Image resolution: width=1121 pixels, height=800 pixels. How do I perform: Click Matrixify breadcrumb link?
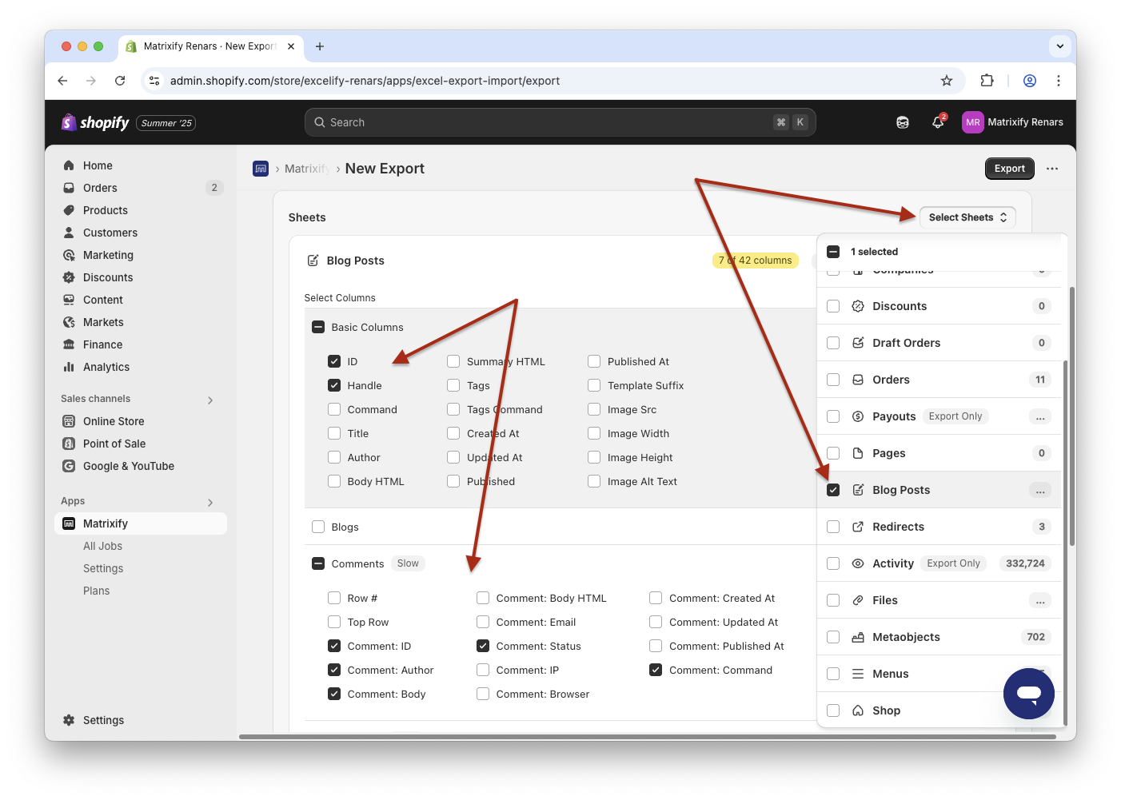[306, 169]
